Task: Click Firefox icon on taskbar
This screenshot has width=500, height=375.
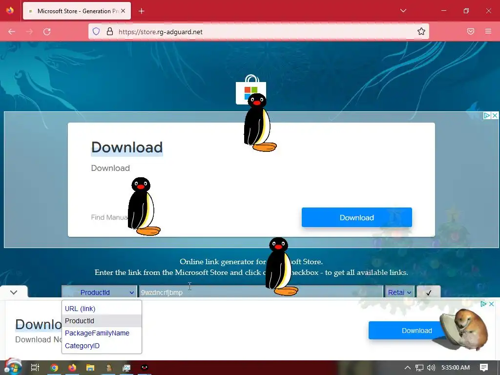Action: [72, 367]
